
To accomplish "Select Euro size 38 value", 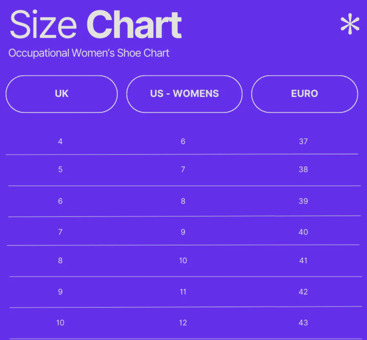I will pos(303,169).
